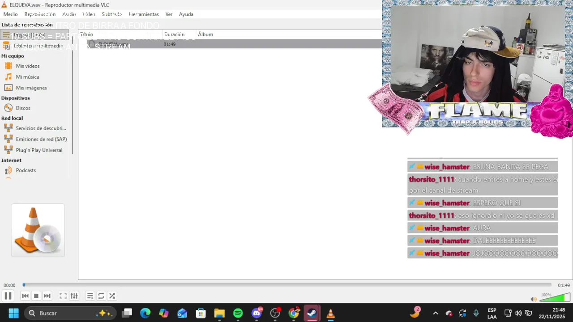Open the system volume tray icon
The width and height of the screenshot is (573, 322).
point(518,313)
